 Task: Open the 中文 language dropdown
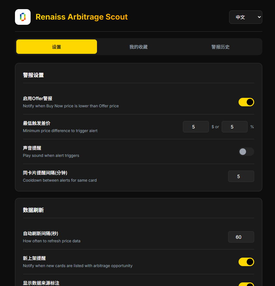245,17
